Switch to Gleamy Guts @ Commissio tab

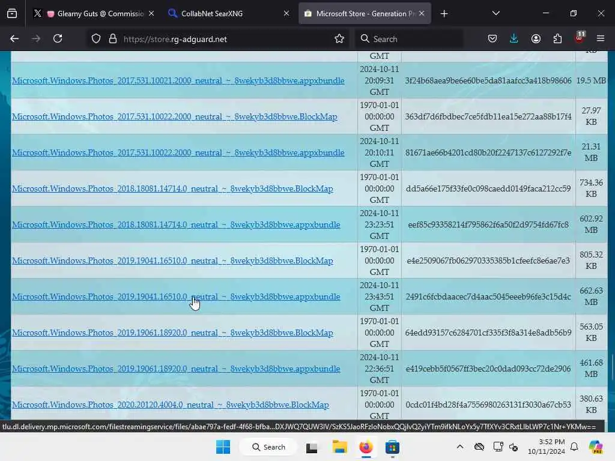click(93, 14)
